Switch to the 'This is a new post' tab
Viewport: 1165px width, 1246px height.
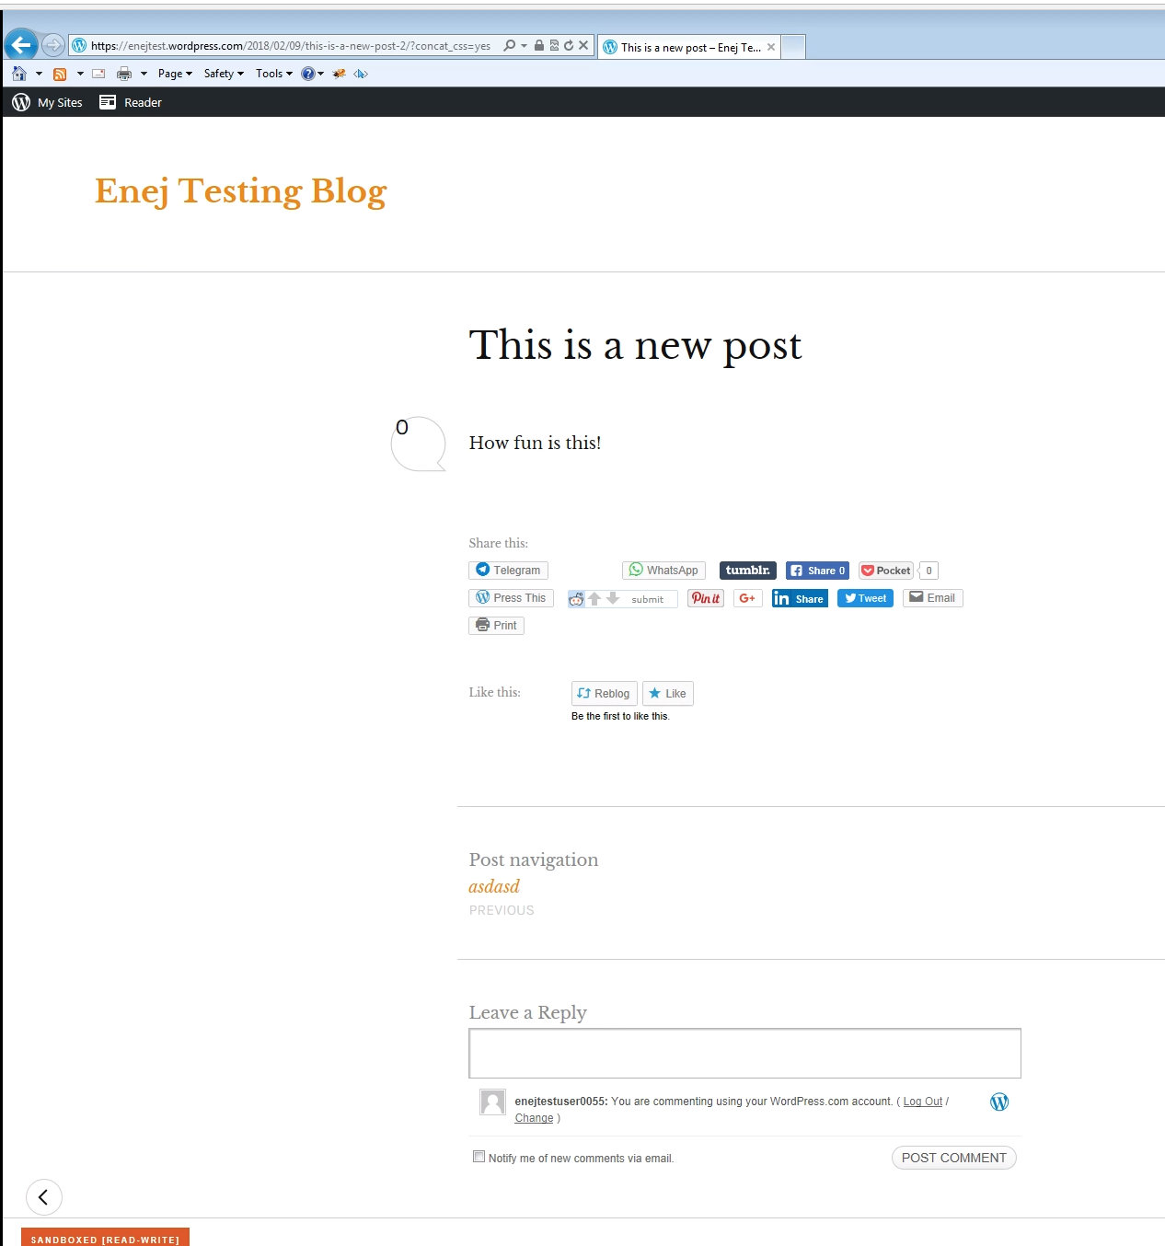point(690,48)
